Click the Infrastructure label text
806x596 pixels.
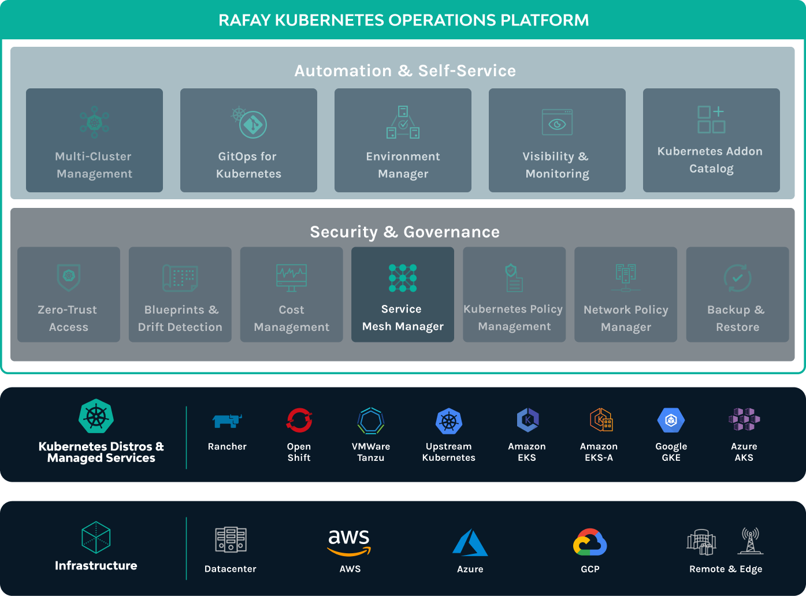96,566
